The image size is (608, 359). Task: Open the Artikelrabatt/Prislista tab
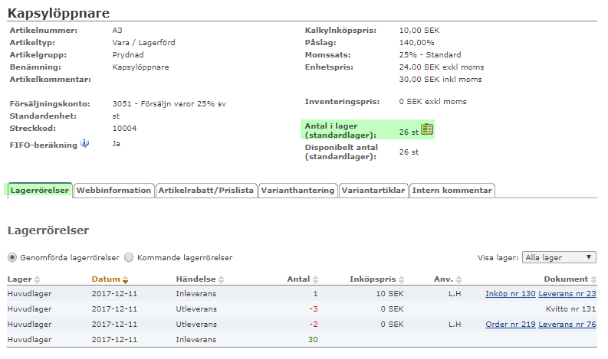coord(205,191)
